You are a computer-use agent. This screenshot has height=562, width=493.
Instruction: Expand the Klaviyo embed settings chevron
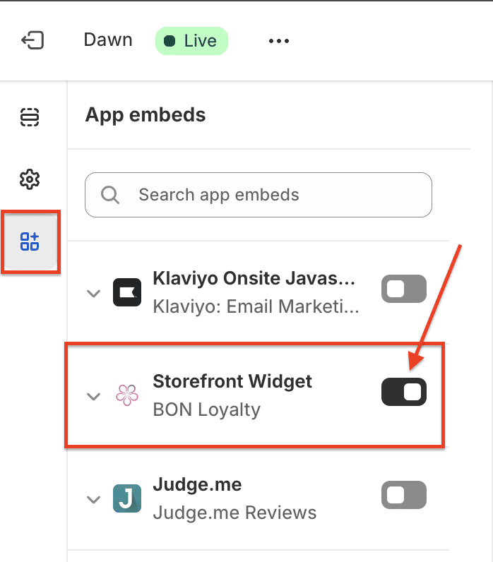point(93,293)
